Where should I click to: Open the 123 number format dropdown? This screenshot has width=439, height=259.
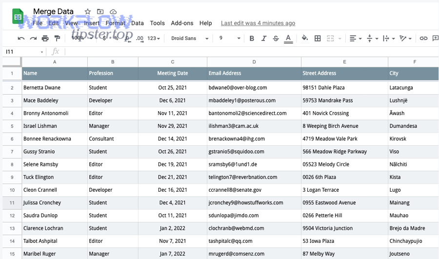point(154,39)
